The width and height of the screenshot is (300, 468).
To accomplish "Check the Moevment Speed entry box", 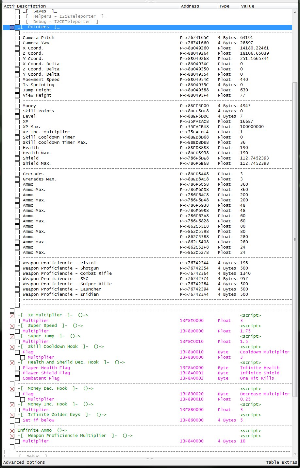I will (17, 80).
